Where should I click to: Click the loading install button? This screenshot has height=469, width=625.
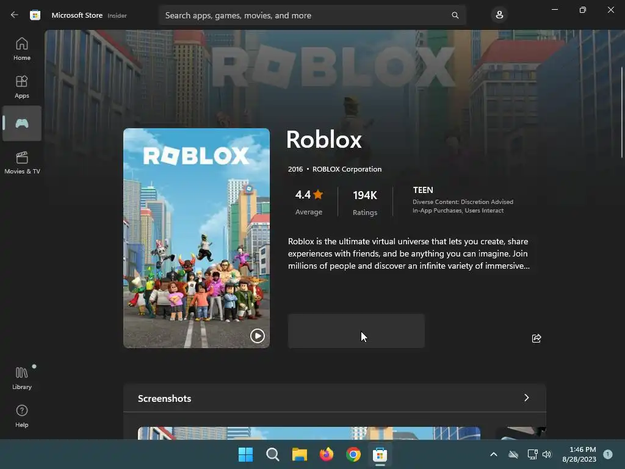click(x=356, y=331)
